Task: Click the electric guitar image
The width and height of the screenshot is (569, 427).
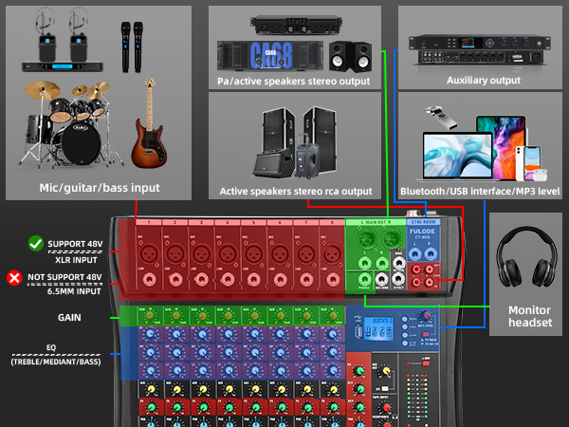Action: pos(149,122)
